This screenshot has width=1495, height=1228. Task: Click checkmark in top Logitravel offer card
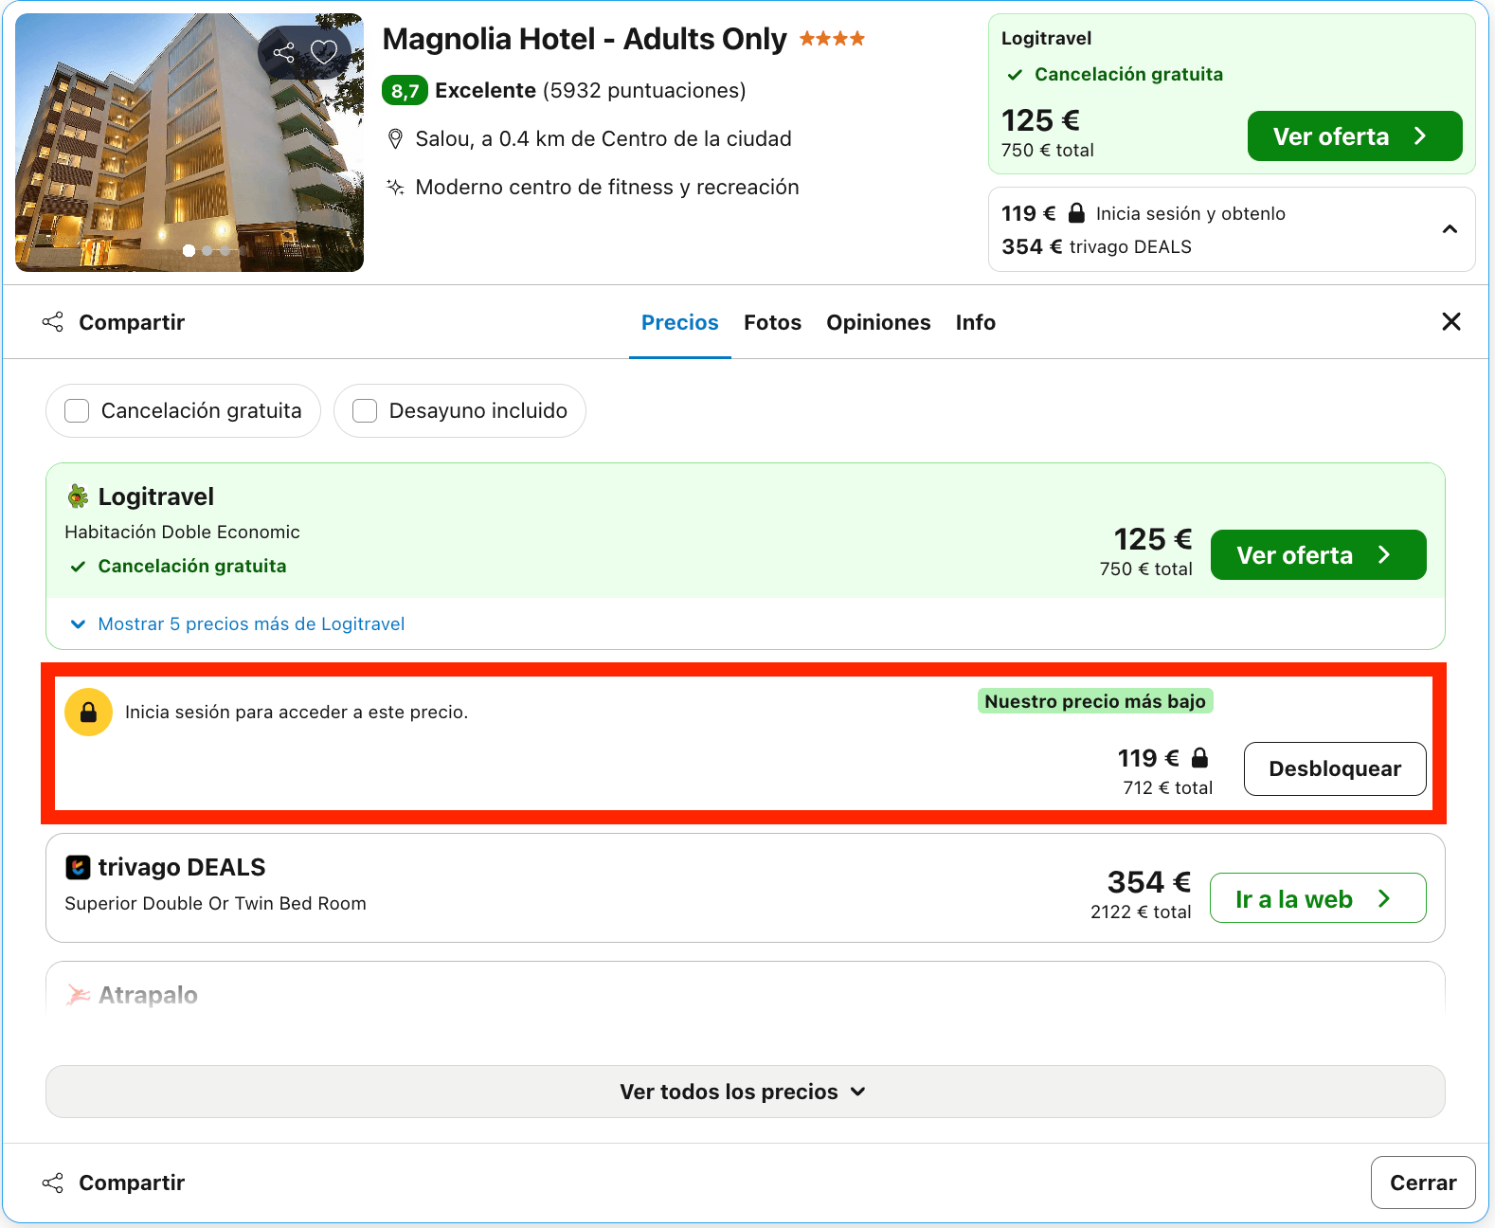point(1015,75)
